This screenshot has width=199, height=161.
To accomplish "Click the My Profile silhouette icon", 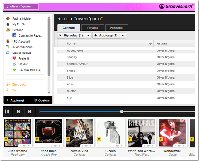I will tap(8, 24).
